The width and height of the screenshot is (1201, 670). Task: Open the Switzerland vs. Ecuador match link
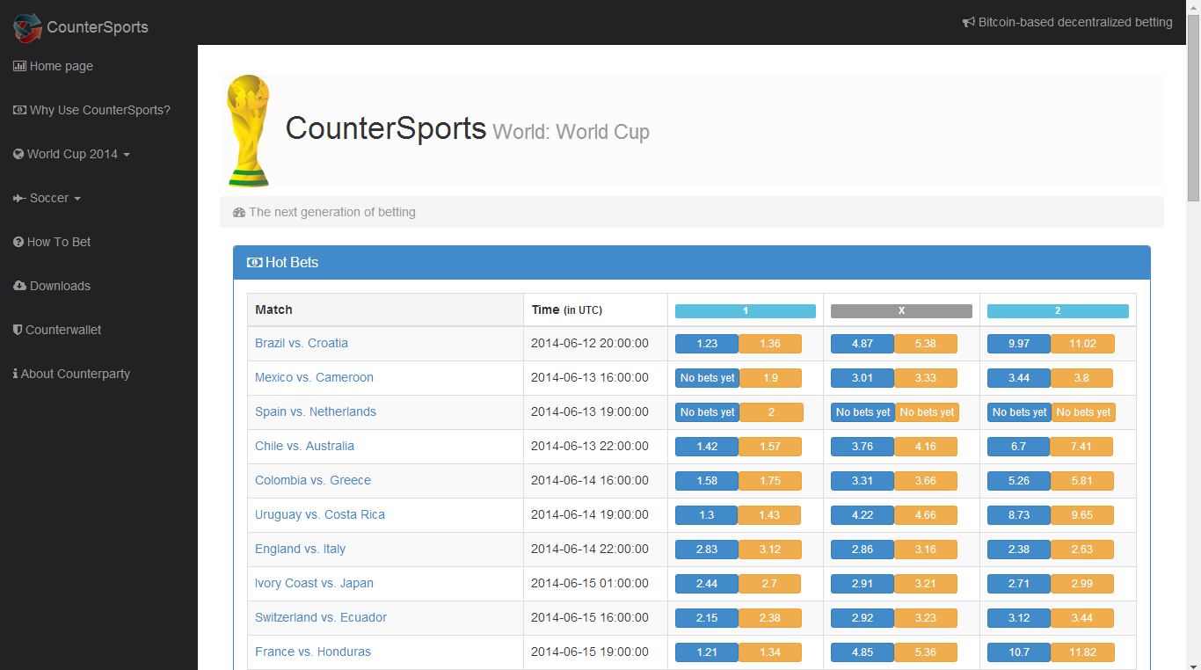coord(321,617)
